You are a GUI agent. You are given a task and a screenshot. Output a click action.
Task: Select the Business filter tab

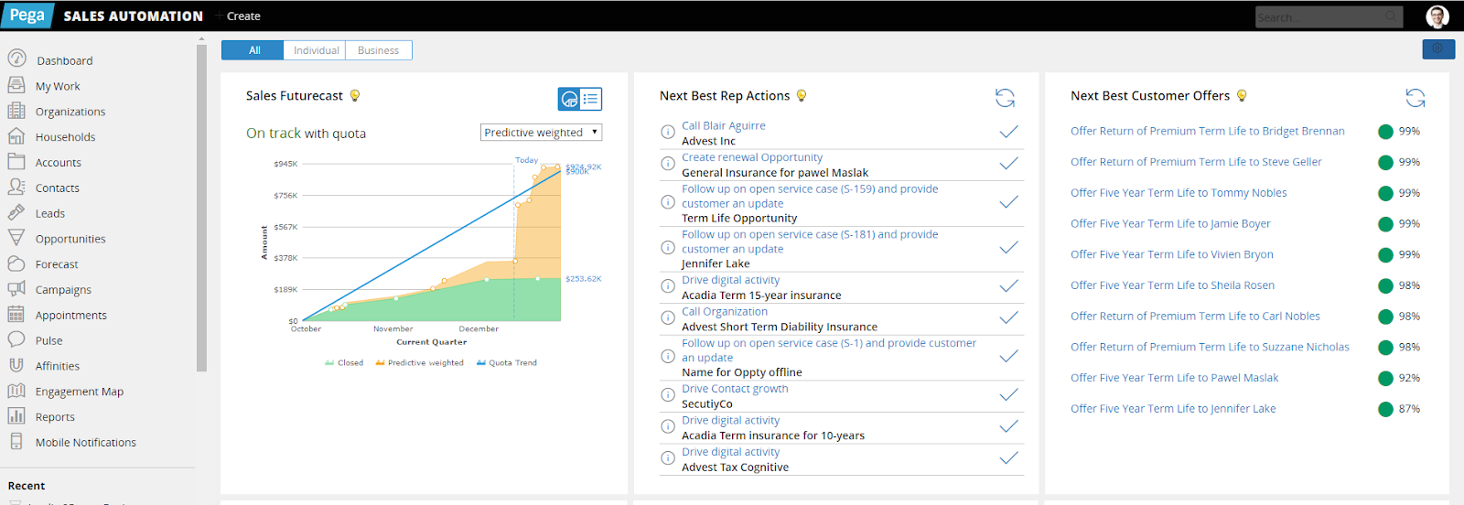tap(379, 50)
